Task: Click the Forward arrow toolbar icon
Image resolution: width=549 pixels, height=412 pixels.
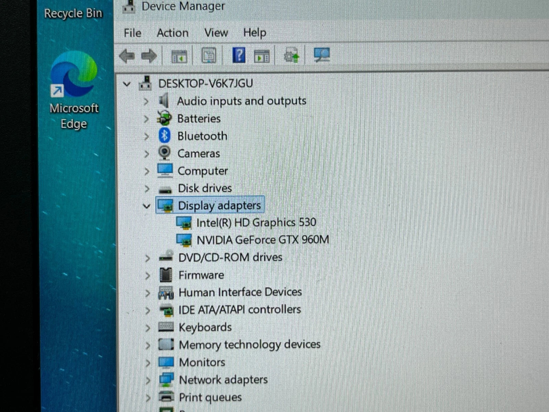Action: click(x=149, y=56)
